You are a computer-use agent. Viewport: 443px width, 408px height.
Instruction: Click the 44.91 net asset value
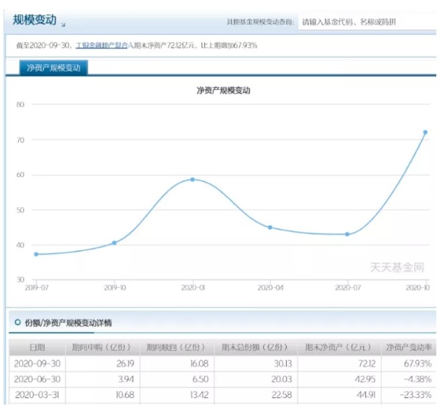point(366,395)
